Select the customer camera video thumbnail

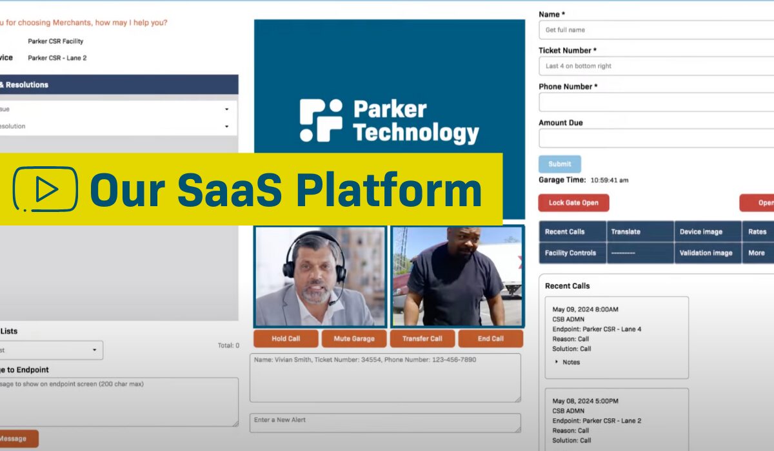click(x=457, y=276)
